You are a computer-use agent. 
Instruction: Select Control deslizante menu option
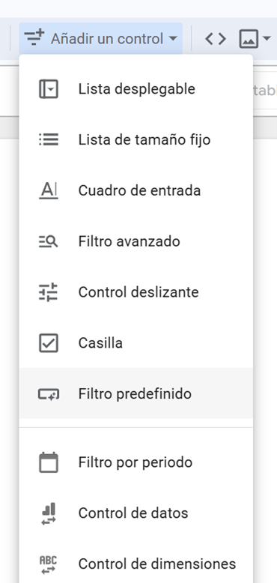click(136, 292)
